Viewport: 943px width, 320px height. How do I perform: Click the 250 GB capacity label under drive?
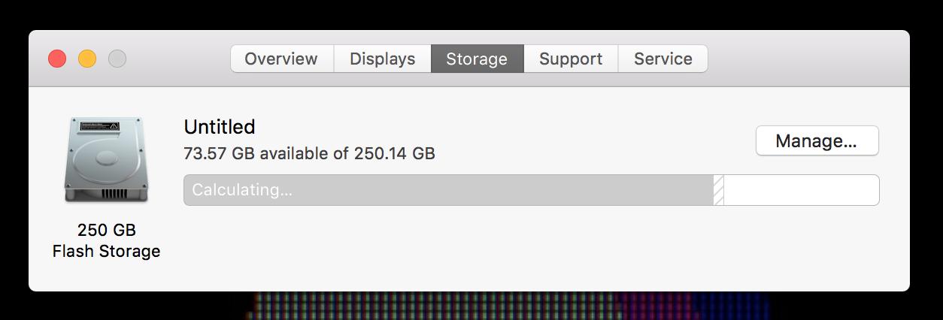(107, 230)
